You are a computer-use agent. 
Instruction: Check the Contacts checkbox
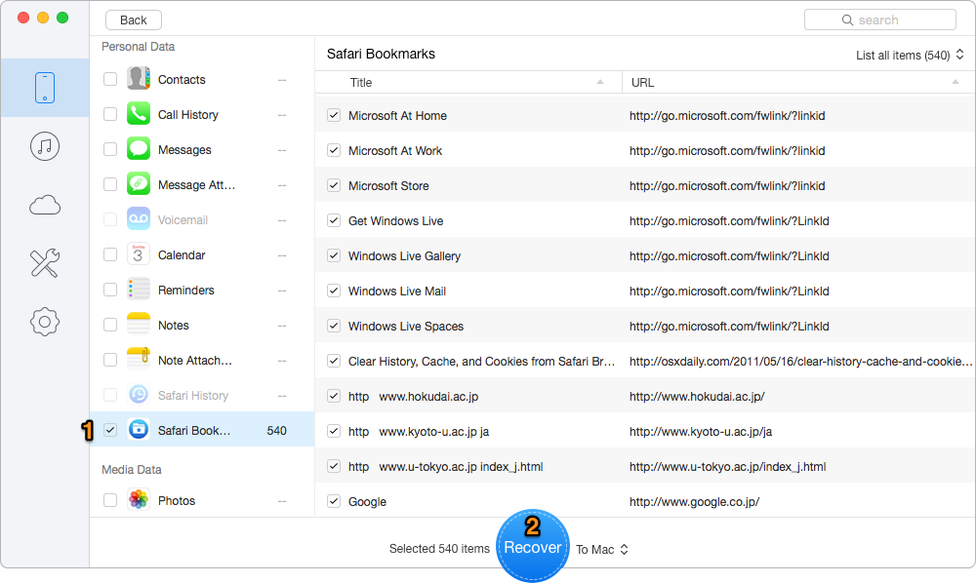coord(110,79)
